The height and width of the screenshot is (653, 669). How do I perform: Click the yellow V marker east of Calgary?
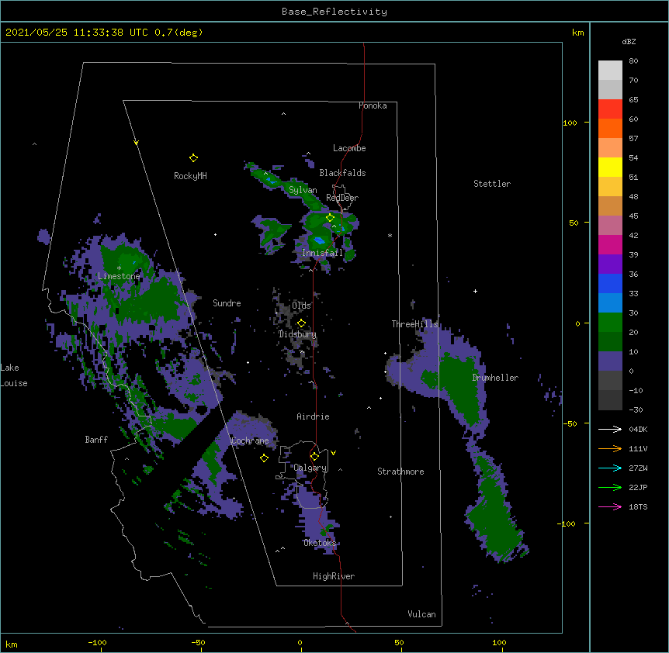(x=333, y=453)
